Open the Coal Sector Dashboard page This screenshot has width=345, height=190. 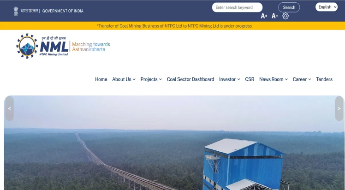tap(190, 79)
